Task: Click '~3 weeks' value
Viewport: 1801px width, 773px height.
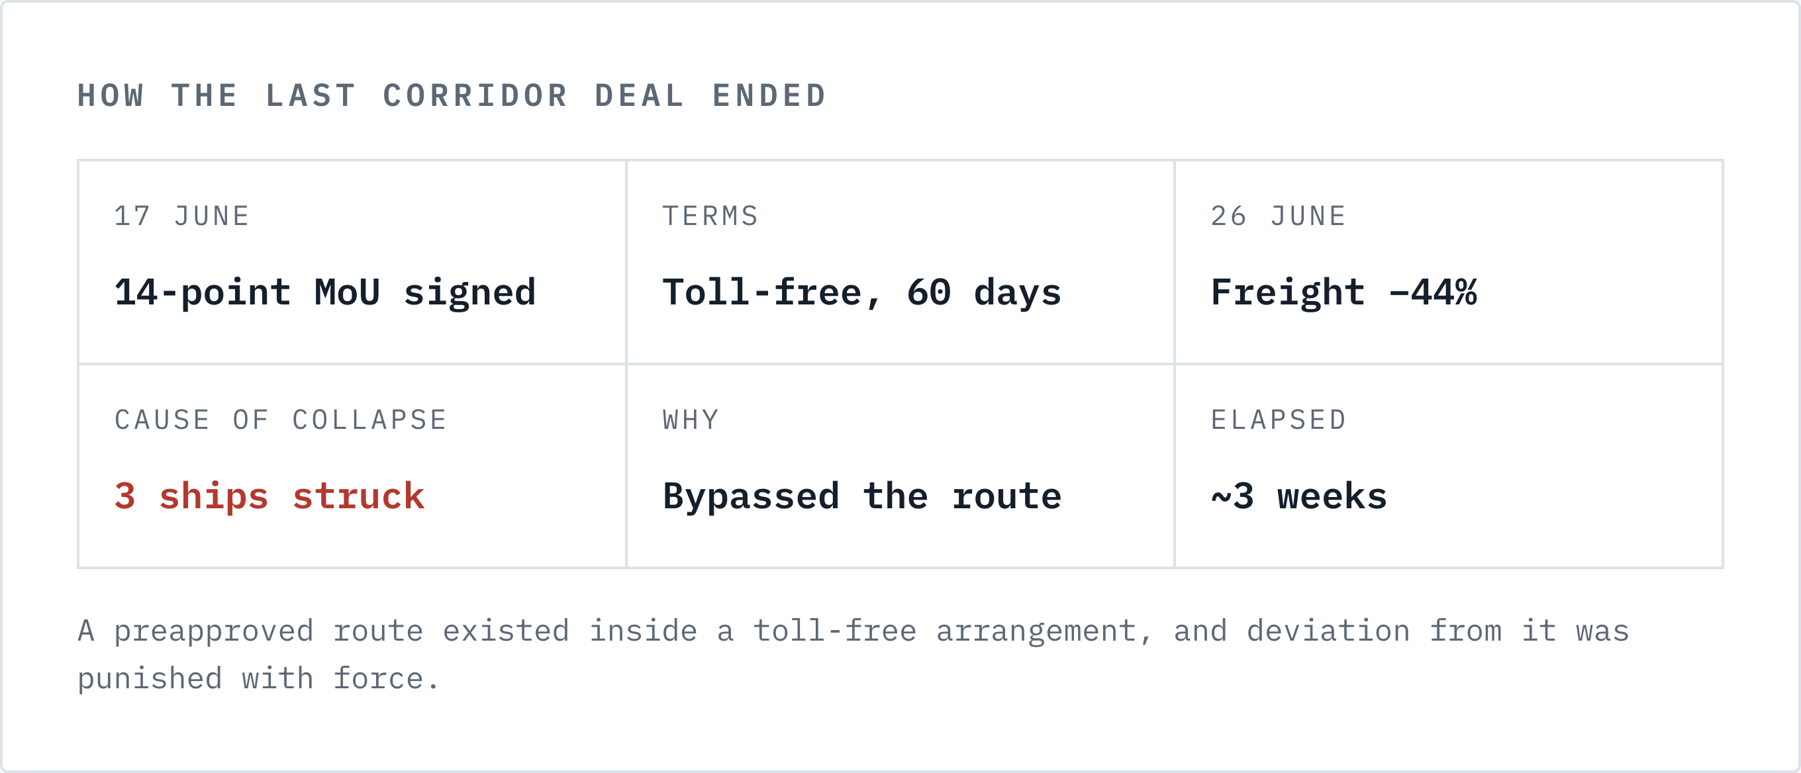Action: click(1299, 496)
